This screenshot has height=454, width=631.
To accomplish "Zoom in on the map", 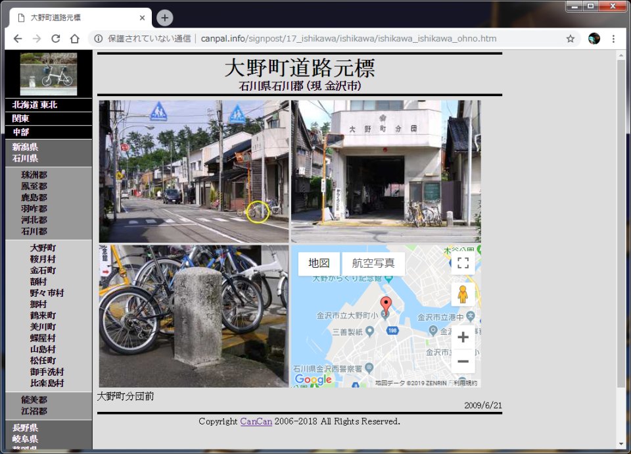I will pyautogui.click(x=463, y=337).
